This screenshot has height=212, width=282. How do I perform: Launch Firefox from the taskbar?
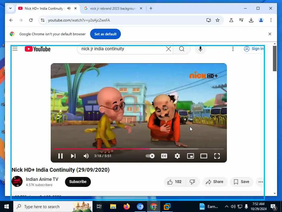point(127,206)
